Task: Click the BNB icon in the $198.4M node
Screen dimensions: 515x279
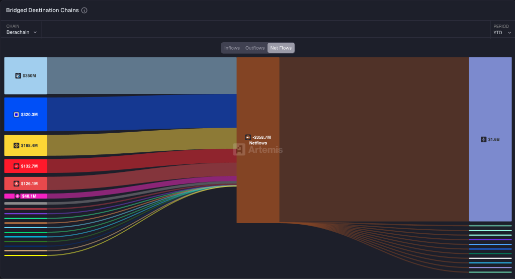Action: coord(16,145)
